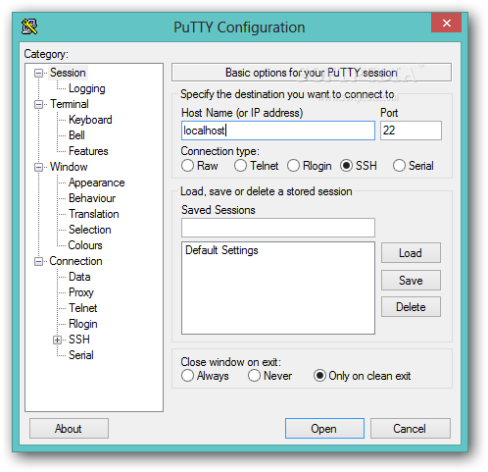This screenshot has height=472, width=488.
Task: Expand the SSH tree node
Action: click(x=57, y=341)
